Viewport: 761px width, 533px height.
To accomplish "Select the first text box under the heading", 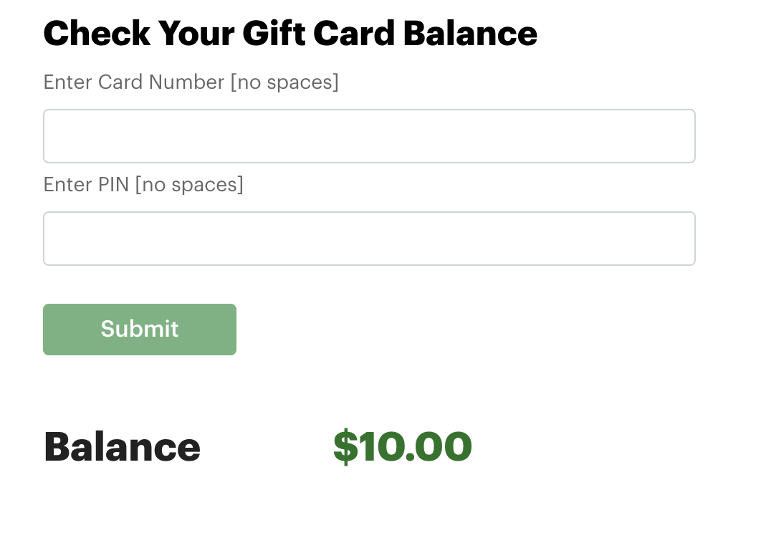I will (x=369, y=136).
